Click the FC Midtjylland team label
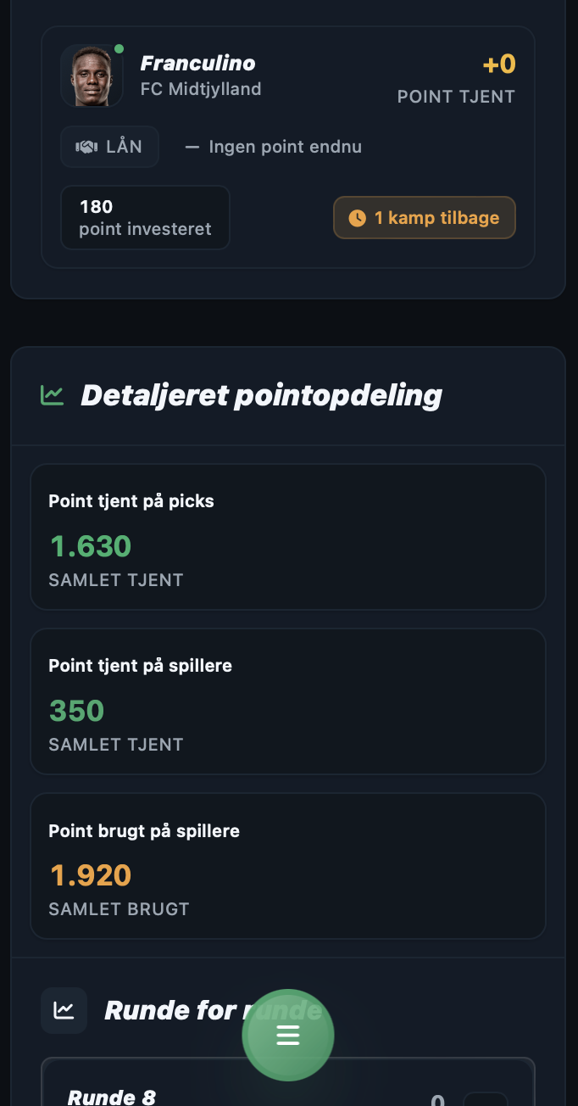The image size is (578, 1106). point(201,89)
